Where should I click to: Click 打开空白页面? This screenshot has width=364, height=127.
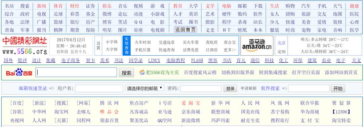pos(306,72)
